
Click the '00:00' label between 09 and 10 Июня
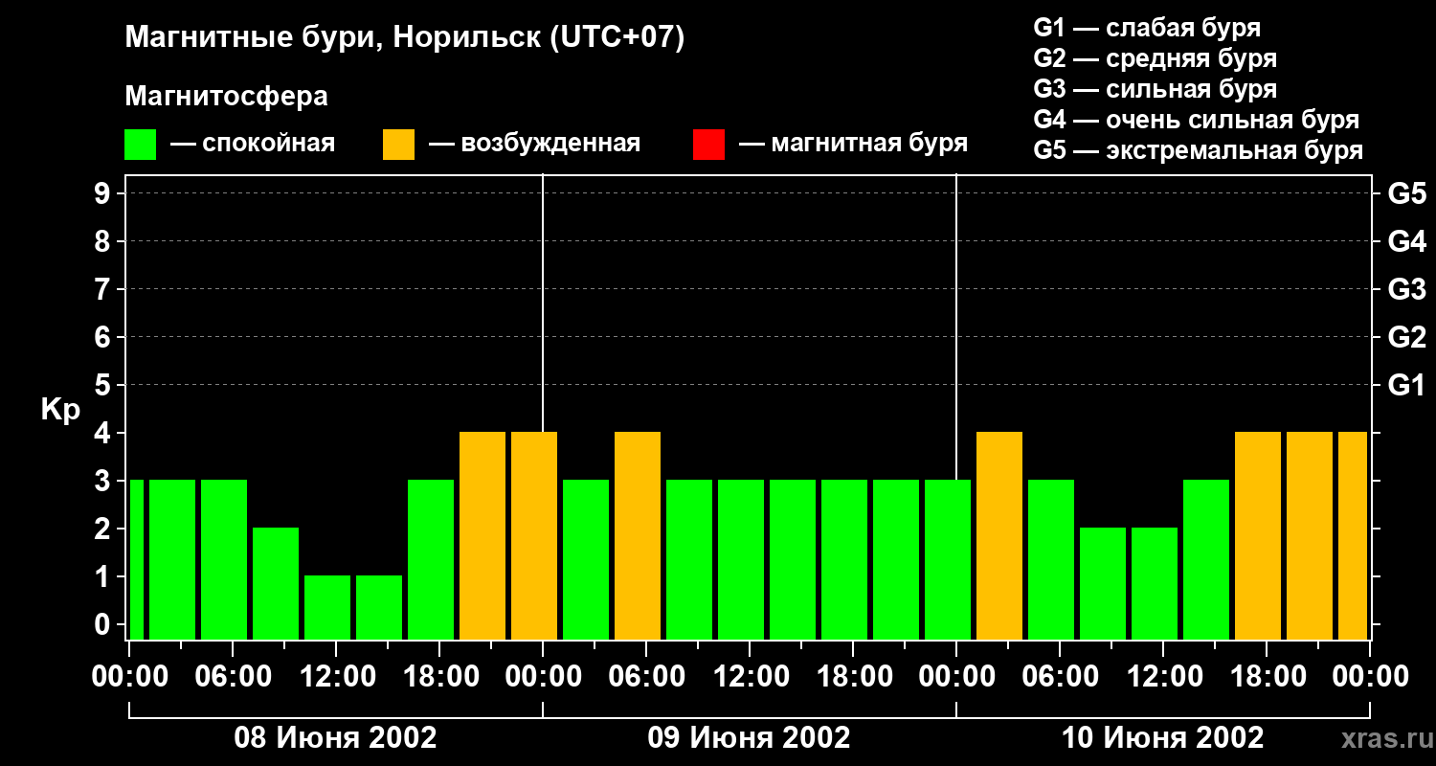click(956, 677)
